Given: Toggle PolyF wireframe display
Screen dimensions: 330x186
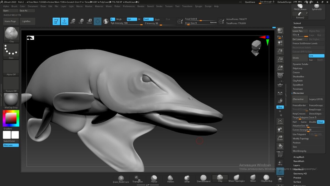Looking at the screenshot, I should pyautogui.click(x=280, y=154).
